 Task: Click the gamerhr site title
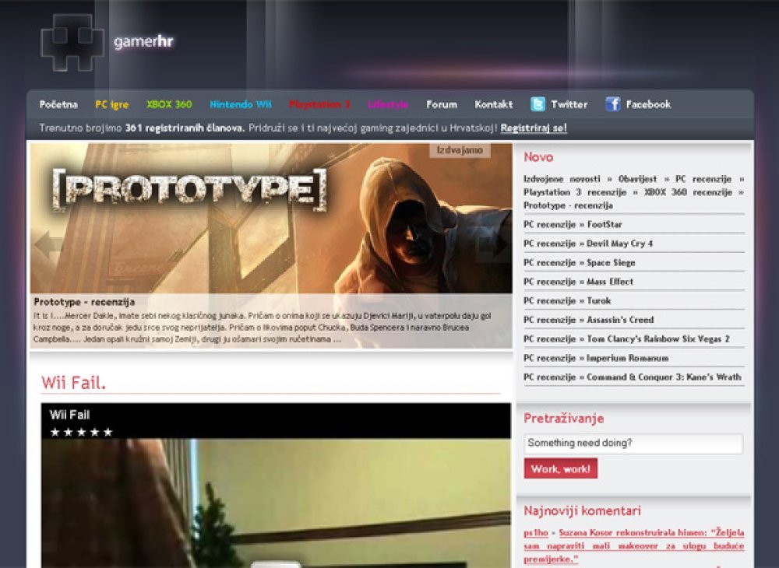pos(143,42)
